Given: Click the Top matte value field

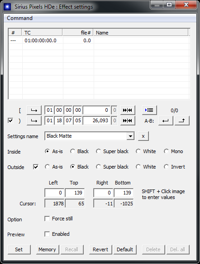Looking at the screenshot, I should coord(75,193).
